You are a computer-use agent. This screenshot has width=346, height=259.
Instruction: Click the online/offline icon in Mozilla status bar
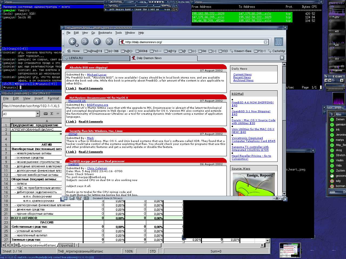pyautogui.click(x=277, y=198)
